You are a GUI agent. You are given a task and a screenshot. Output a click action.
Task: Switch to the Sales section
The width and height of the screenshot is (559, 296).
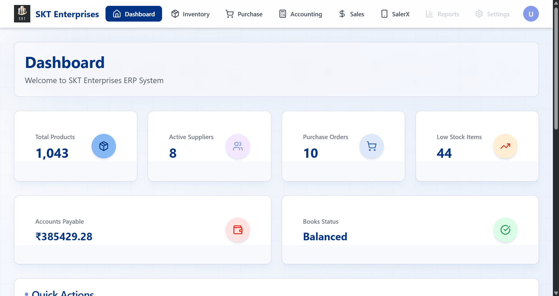click(x=351, y=14)
